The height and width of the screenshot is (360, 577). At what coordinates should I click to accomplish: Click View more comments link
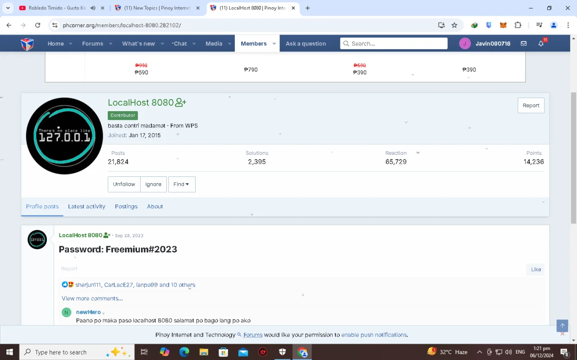(92, 298)
